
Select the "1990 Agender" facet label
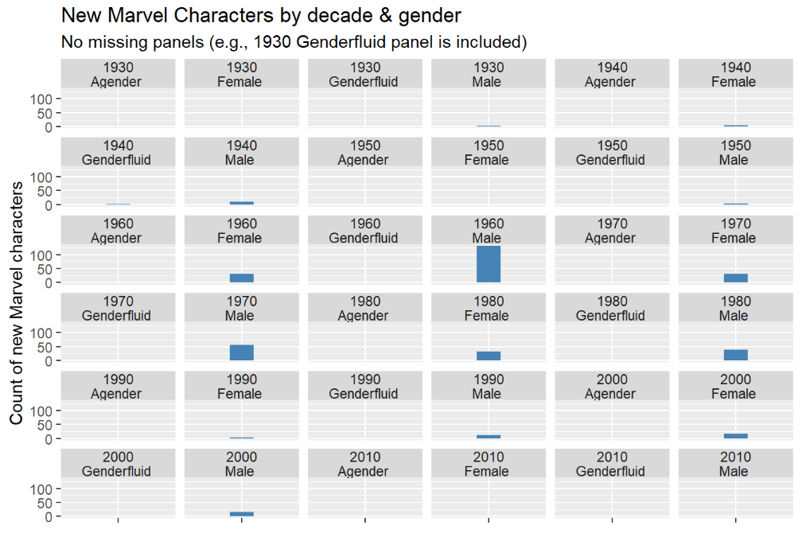click(x=117, y=387)
